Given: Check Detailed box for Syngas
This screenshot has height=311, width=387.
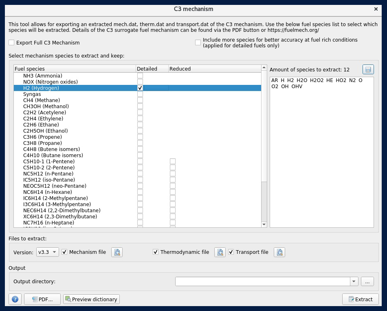Looking at the screenshot, I should (140, 94).
